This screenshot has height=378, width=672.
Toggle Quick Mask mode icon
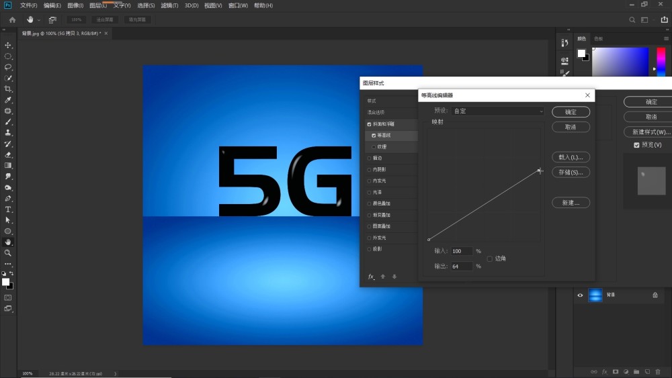[x=7, y=297]
